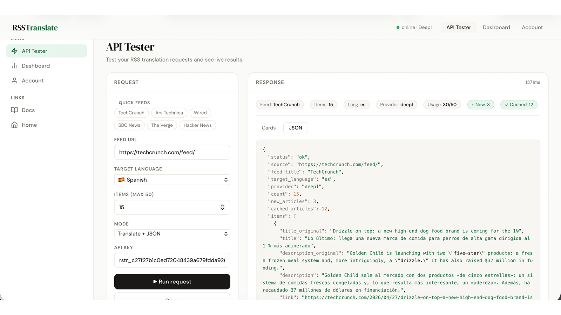The height and width of the screenshot is (315, 561).
Task: Pick the BBC News quick feed
Action: [129, 125]
